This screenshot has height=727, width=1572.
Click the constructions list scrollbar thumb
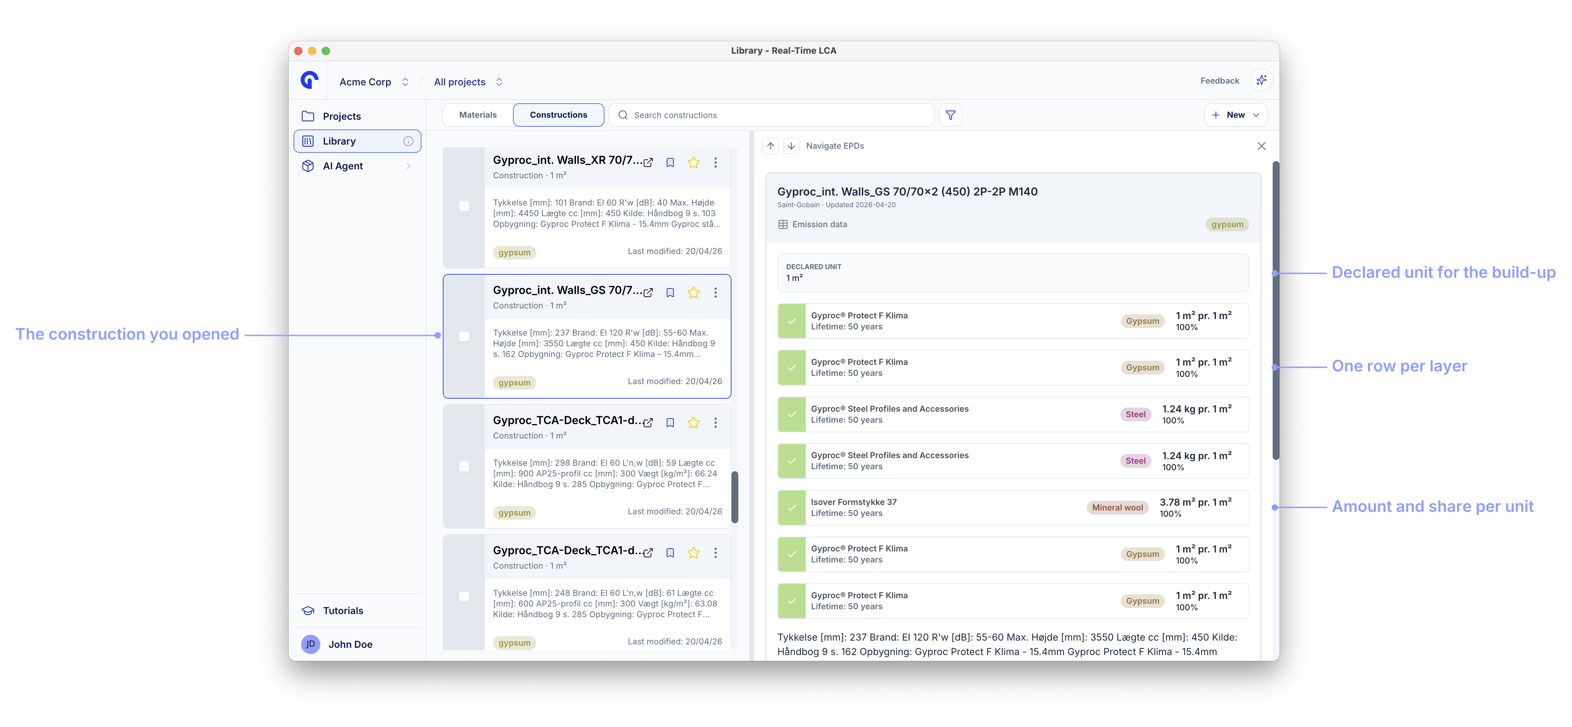point(735,497)
